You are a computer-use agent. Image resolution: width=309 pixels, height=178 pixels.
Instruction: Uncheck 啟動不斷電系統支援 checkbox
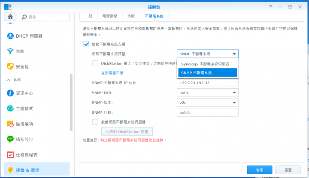[x=86, y=44]
